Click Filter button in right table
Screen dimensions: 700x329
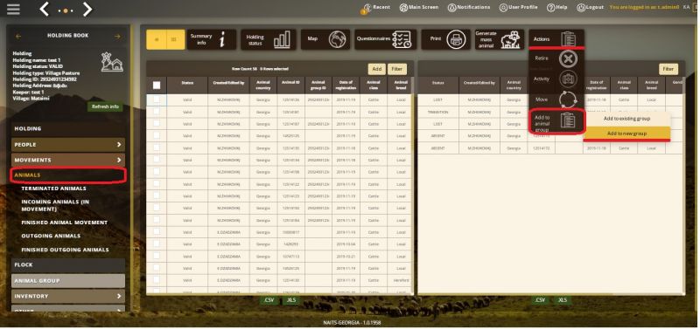pyautogui.click(x=668, y=69)
